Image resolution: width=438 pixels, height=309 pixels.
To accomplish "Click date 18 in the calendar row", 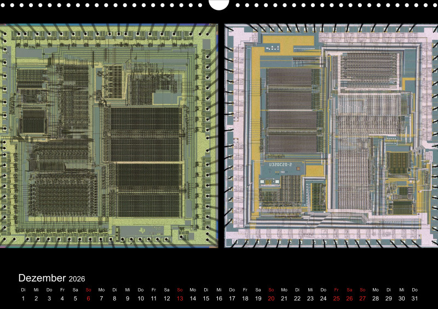I will (245, 299).
